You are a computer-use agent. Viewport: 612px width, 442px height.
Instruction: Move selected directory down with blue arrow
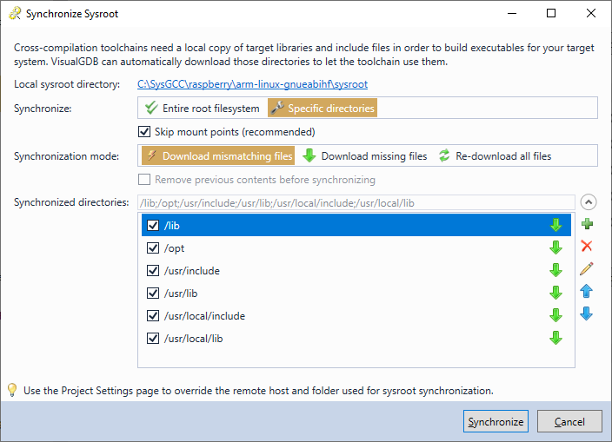coord(587,313)
